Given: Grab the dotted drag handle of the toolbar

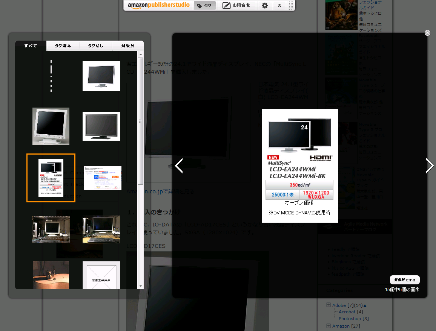Looking at the screenshot, I should (291, 6).
